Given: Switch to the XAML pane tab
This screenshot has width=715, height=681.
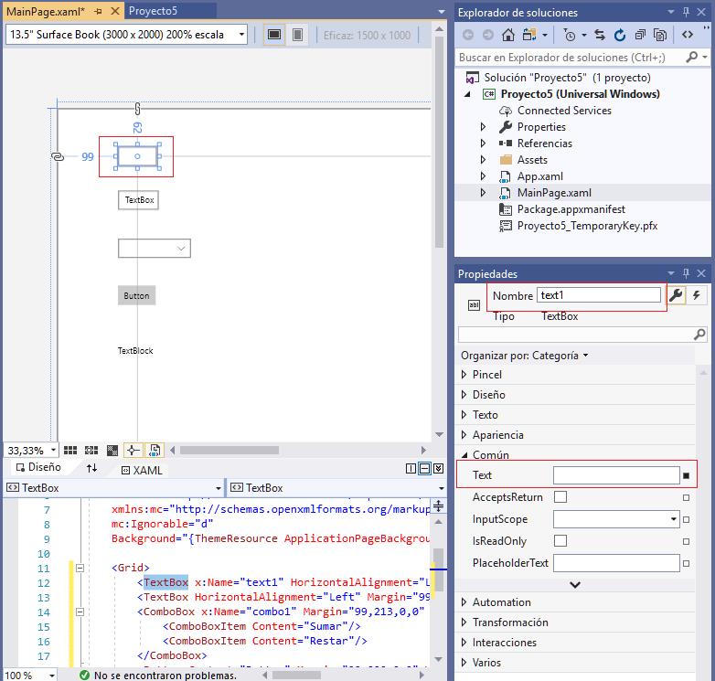Looking at the screenshot, I should (142, 471).
